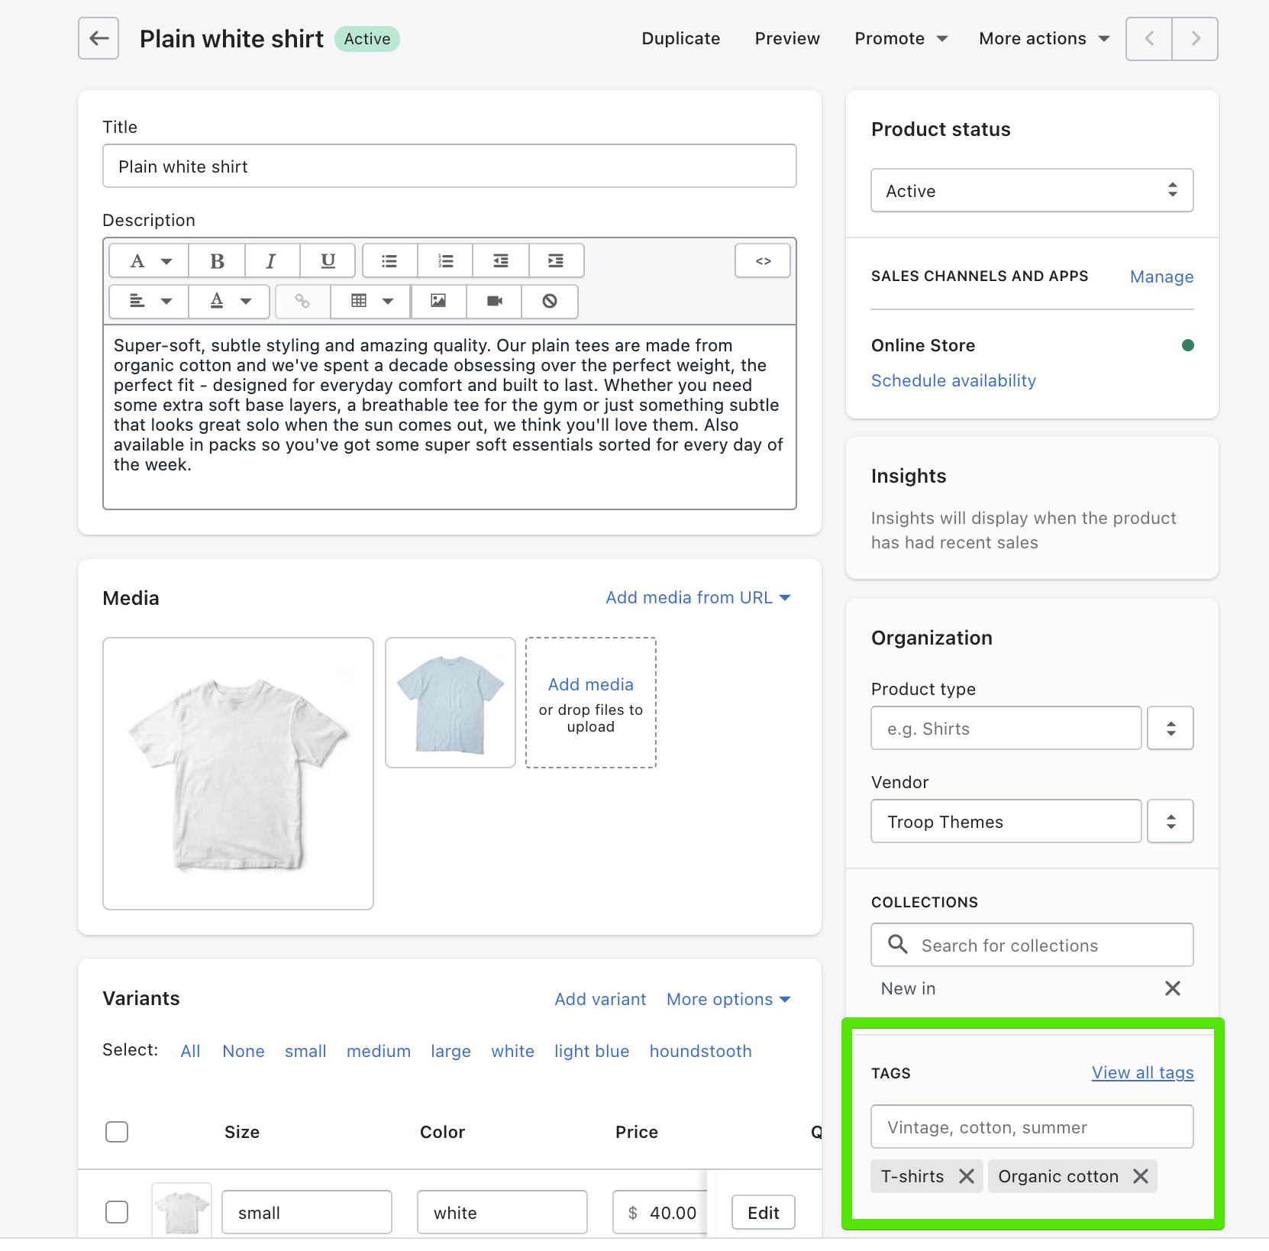Expand Add media from URL

click(698, 597)
